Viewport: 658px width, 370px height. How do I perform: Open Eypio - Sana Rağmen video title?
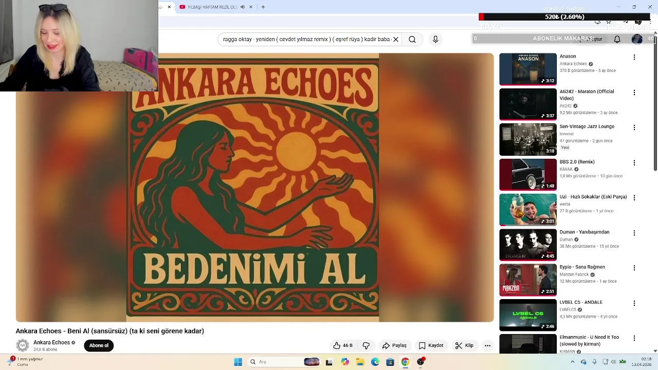pyautogui.click(x=582, y=267)
